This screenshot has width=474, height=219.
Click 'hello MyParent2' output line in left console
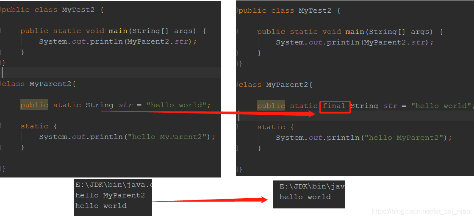[x=110, y=195]
